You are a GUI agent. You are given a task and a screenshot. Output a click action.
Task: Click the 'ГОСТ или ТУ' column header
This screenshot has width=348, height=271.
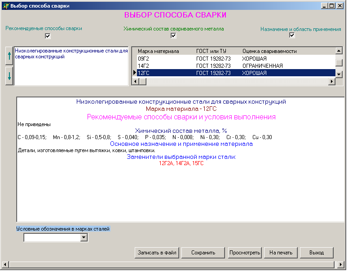coord(211,51)
